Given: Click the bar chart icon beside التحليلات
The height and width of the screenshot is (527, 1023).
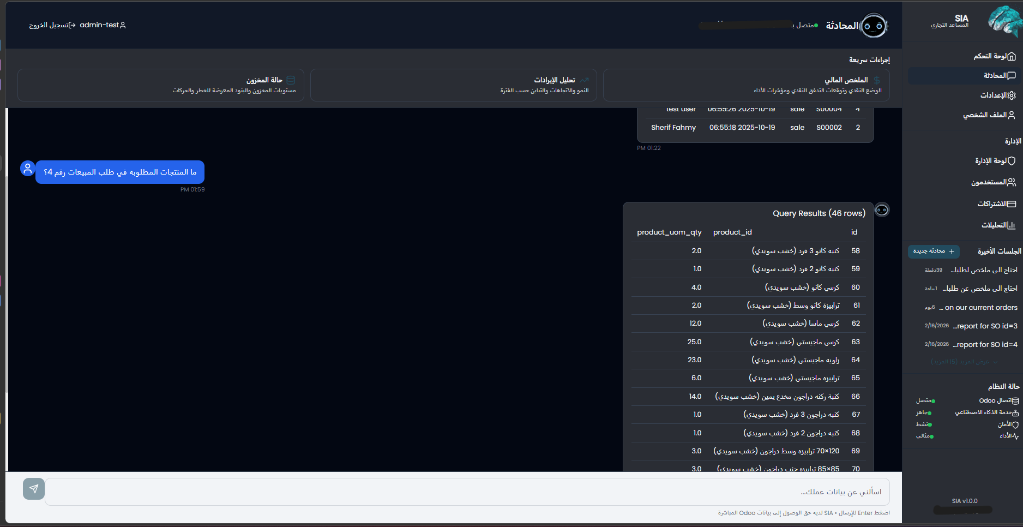Looking at the screenshot, I should [1012, 225].
